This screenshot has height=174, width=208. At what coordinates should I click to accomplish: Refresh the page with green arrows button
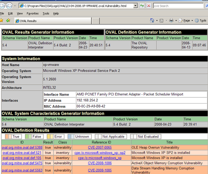point(142,6)
